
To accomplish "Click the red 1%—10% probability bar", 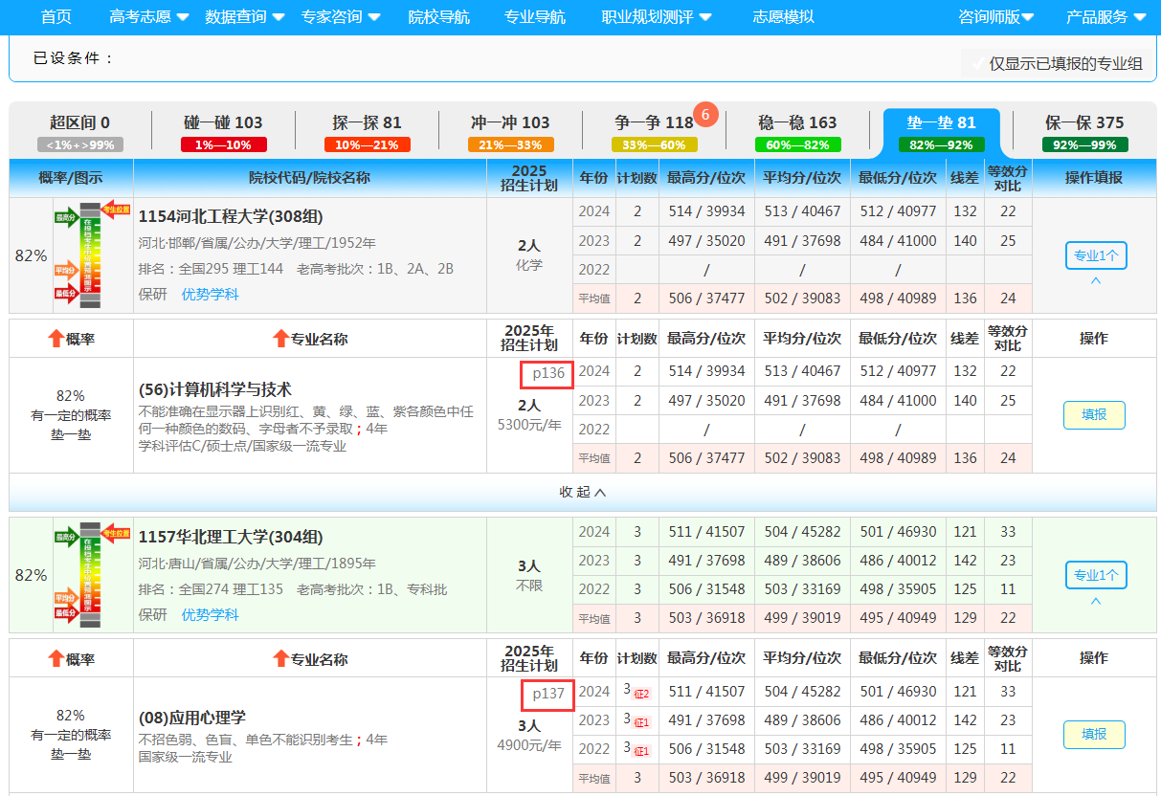I will click(223, 145).
